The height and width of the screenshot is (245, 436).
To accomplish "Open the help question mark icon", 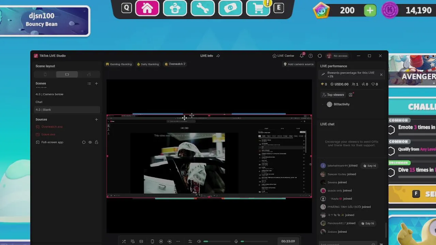I will click(311, 56).
